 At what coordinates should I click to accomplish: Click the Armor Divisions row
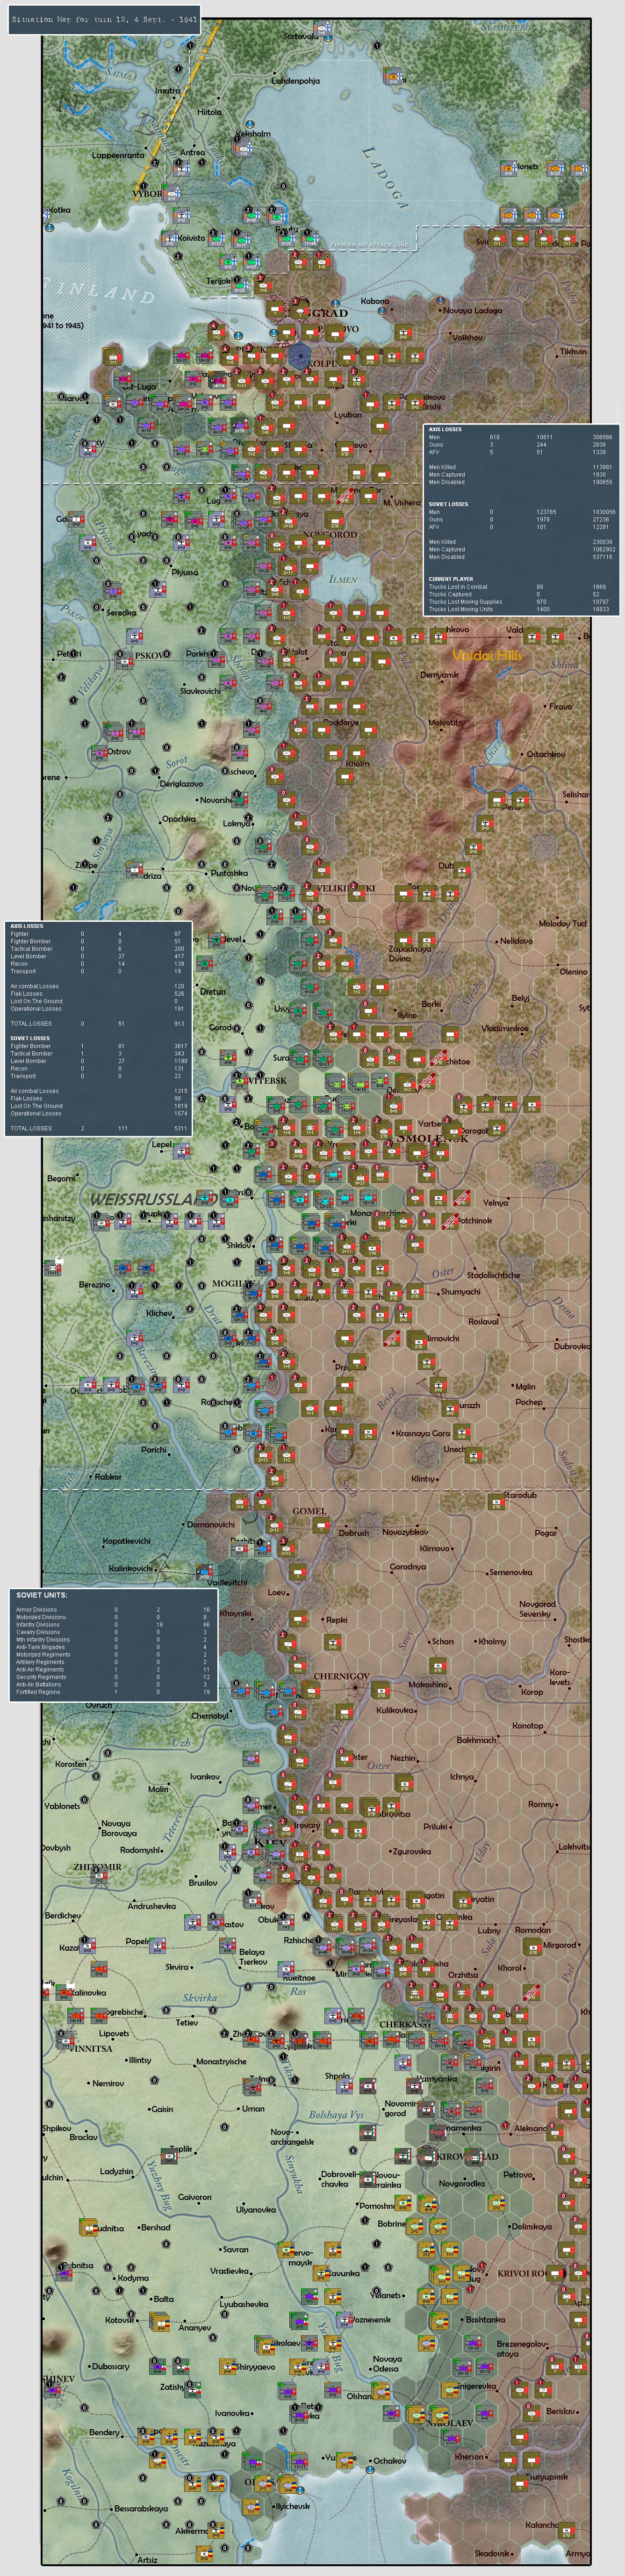(x=113, y=1609)
